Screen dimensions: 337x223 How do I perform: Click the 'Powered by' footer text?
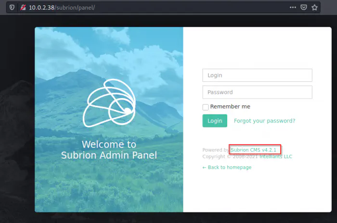pos(215,150)
